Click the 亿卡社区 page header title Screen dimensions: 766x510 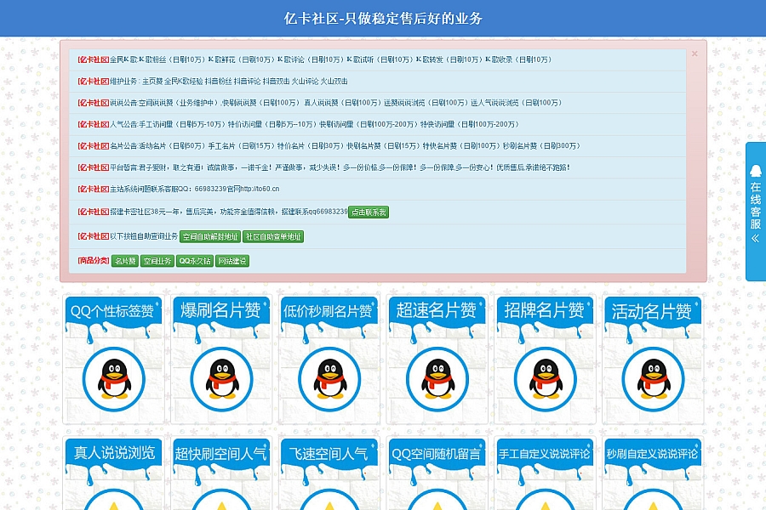[383, 19]
